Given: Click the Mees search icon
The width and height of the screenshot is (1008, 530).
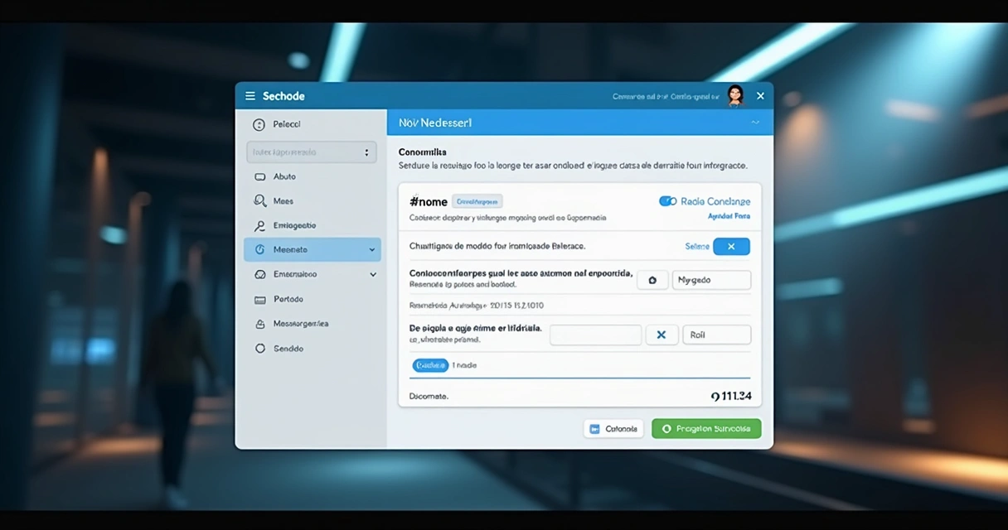Looking at the screenshot, I should (259, 201).
